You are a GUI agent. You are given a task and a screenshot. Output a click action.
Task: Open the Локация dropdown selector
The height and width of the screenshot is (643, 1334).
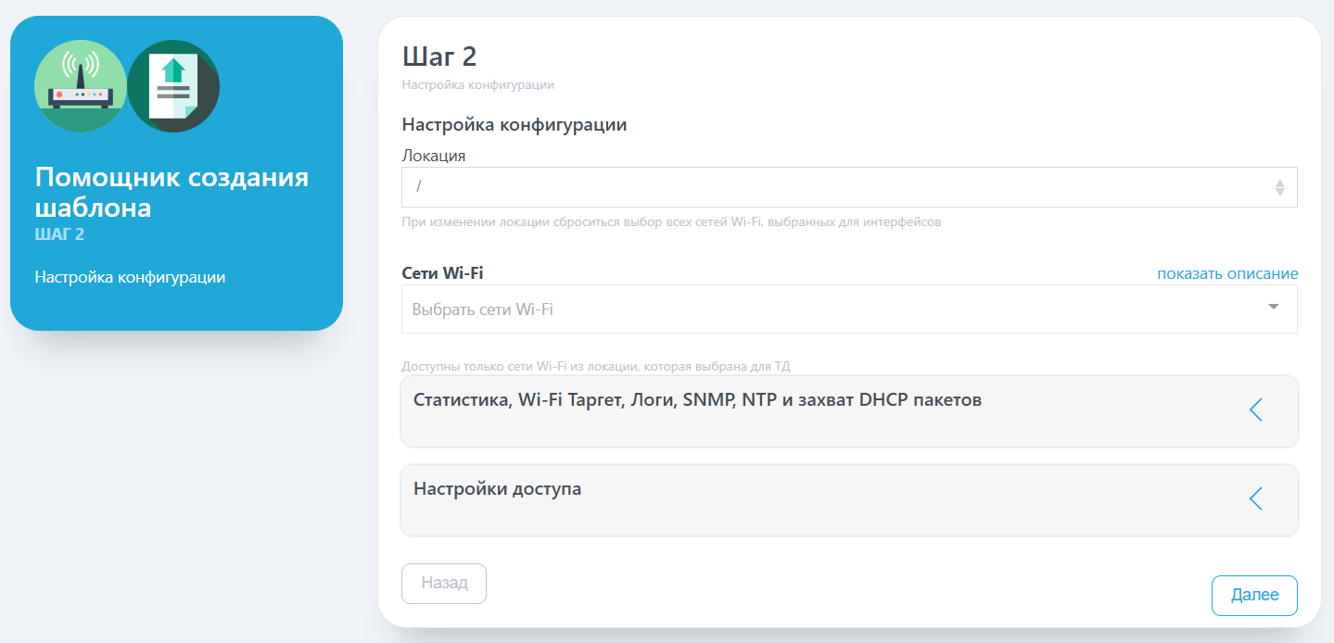[x=849, y=187]
